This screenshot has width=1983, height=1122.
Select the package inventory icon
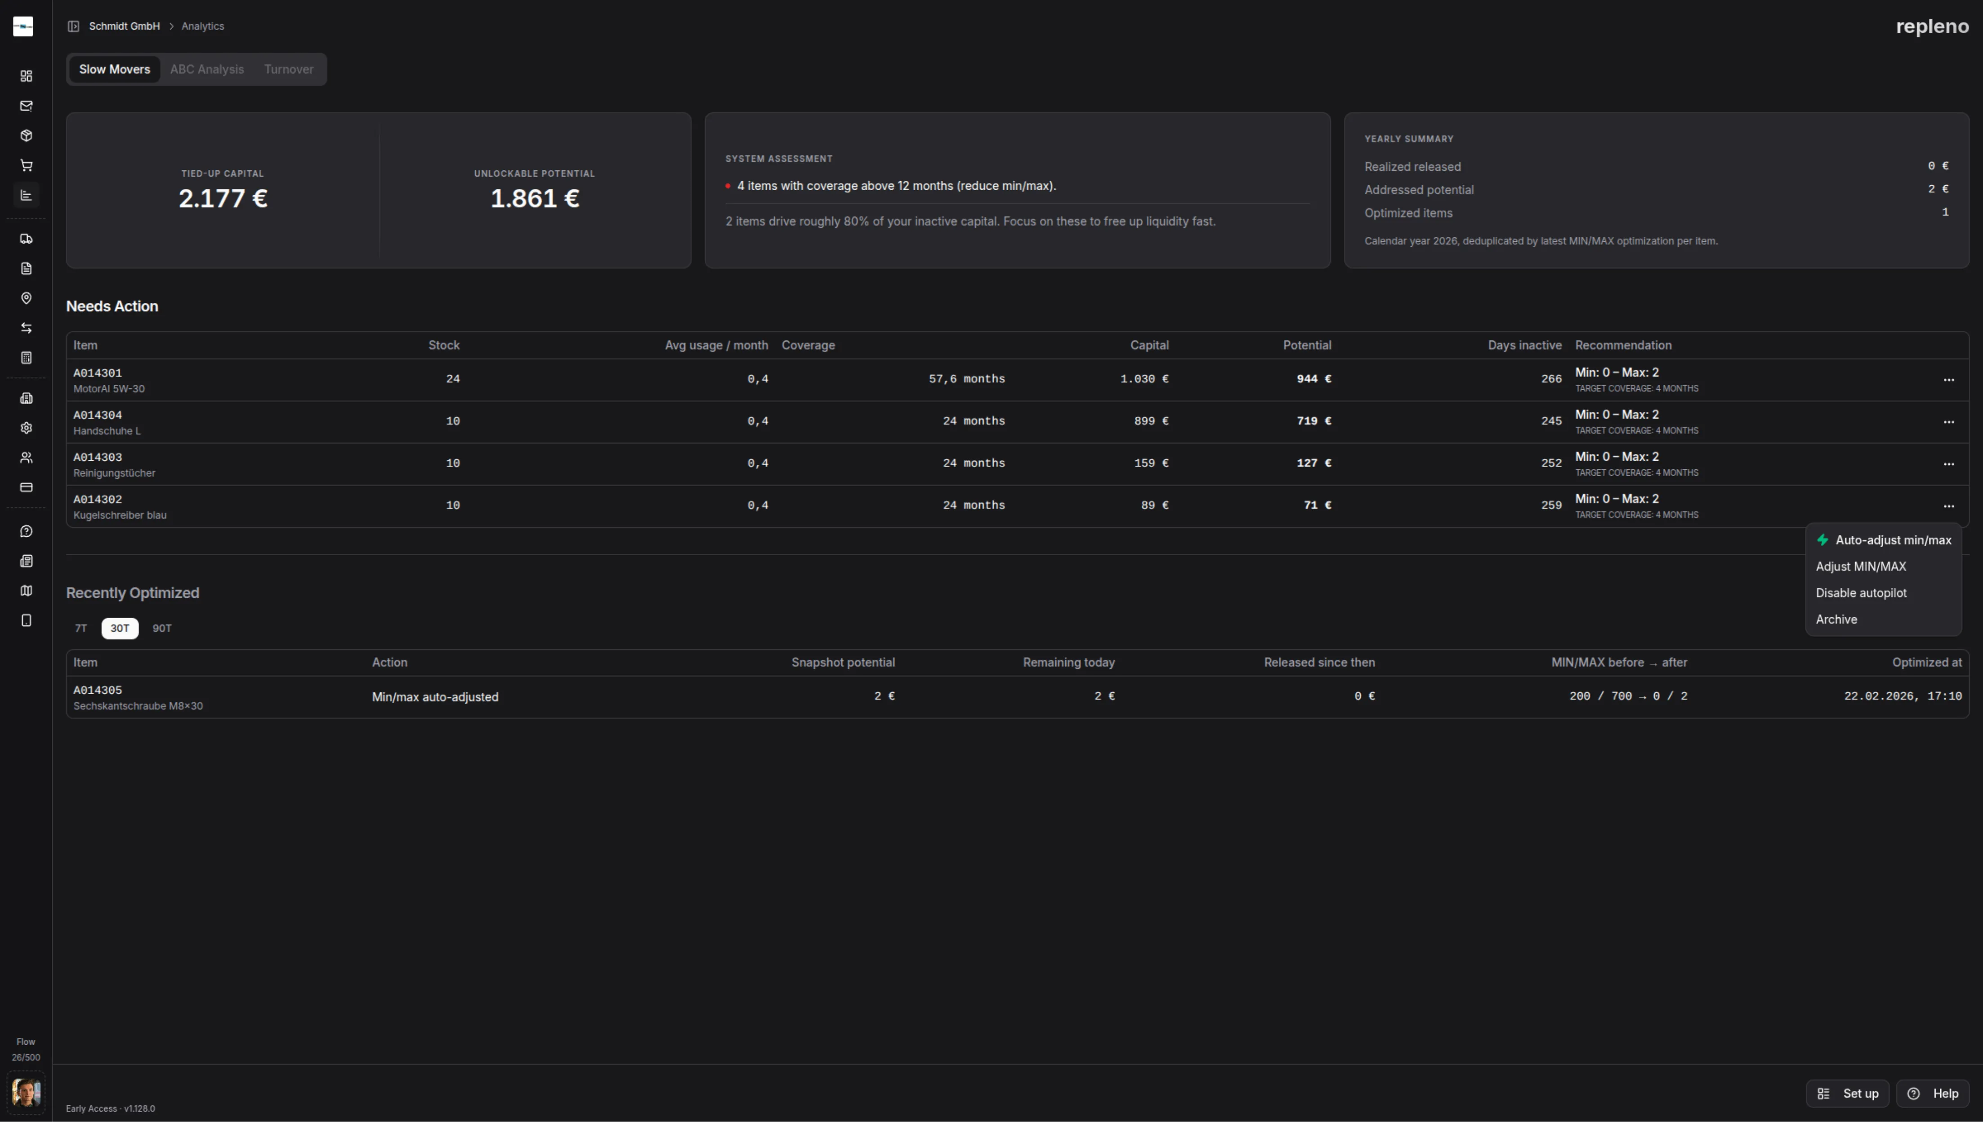(26, 135)
